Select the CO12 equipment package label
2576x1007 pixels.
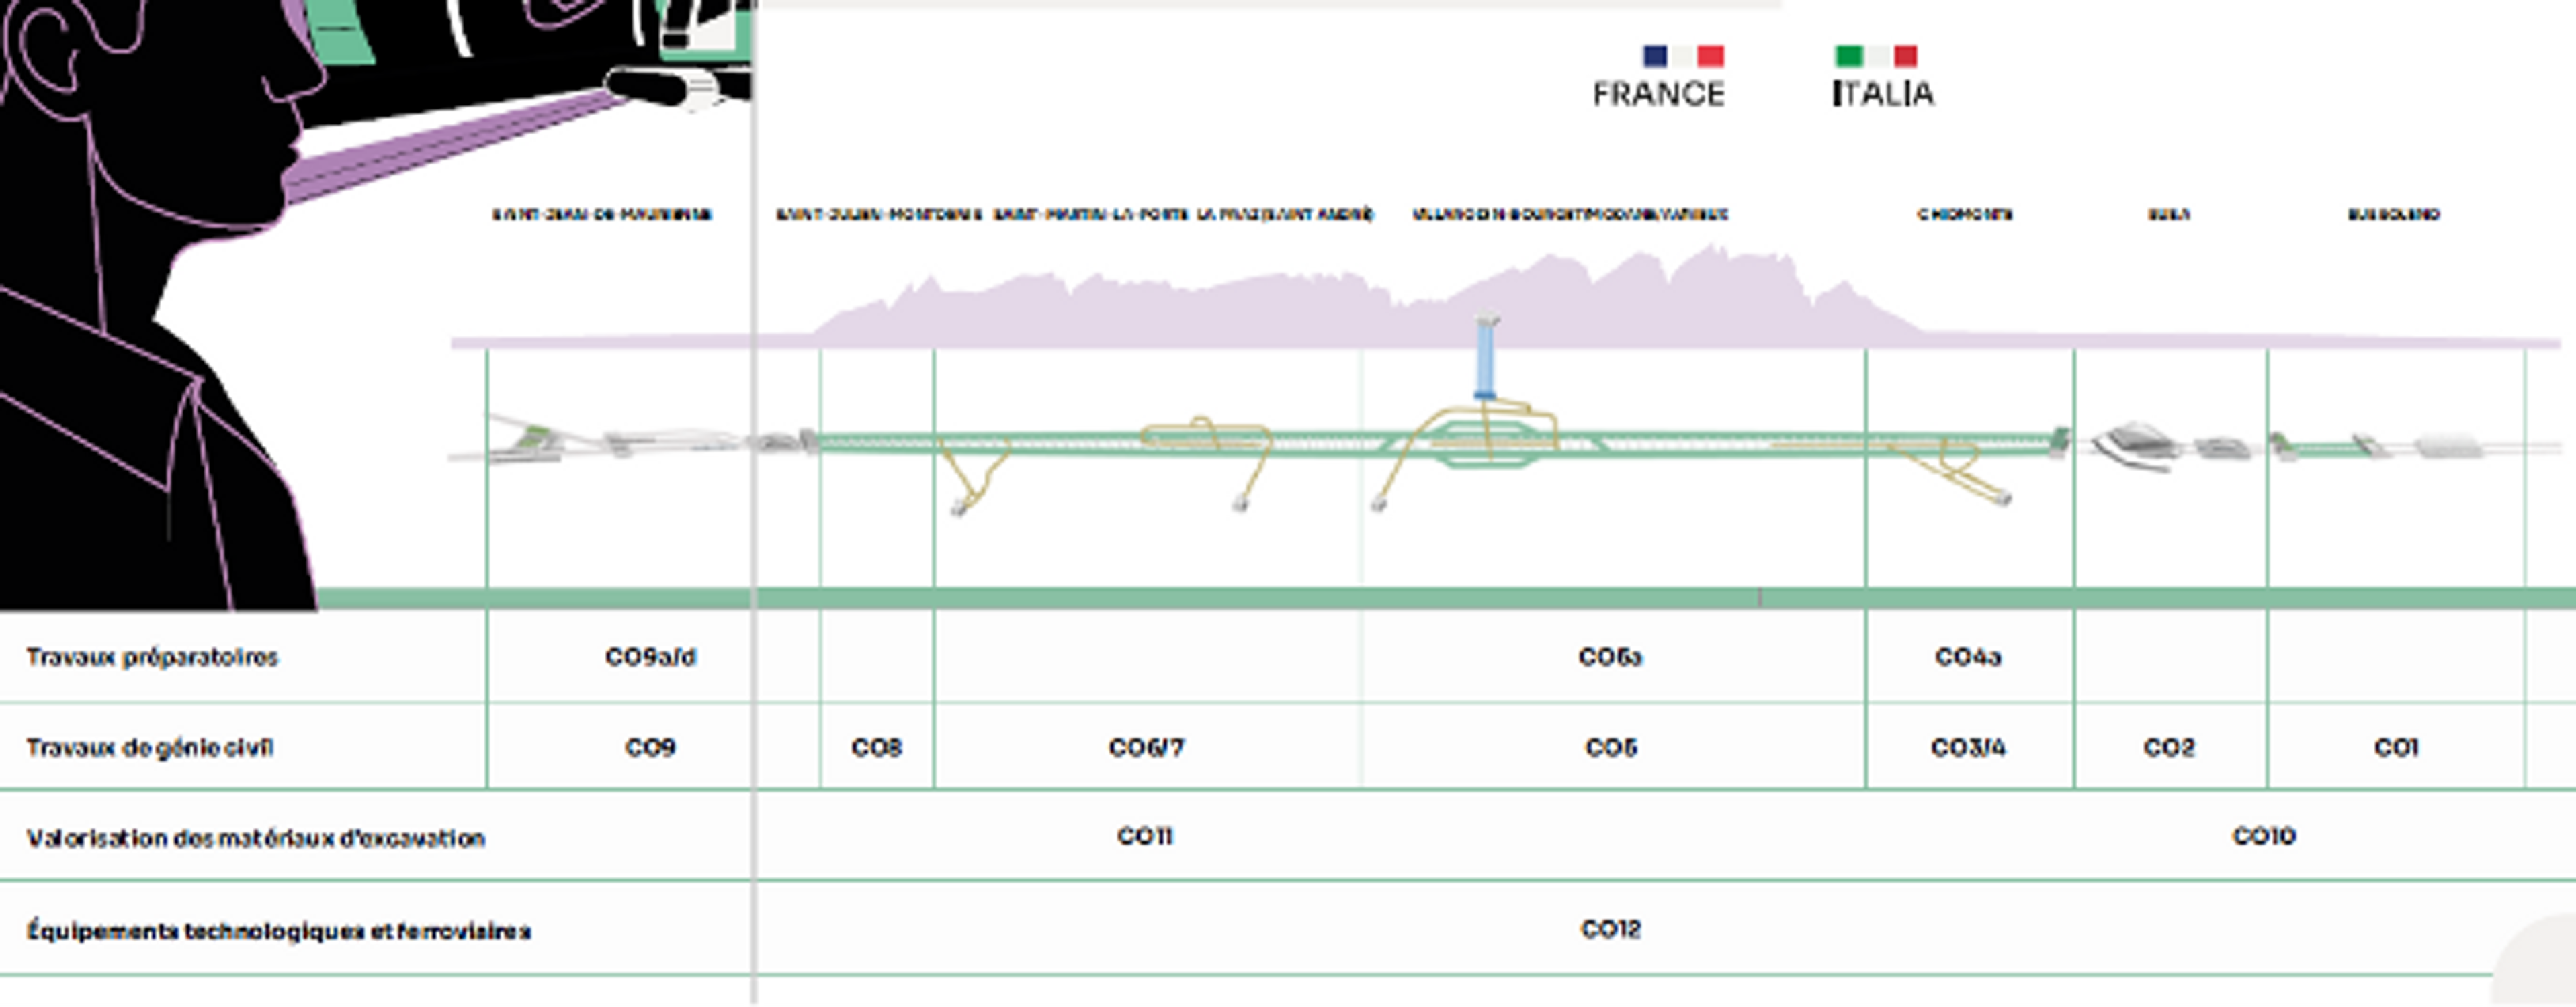[x=1610, y=929]
